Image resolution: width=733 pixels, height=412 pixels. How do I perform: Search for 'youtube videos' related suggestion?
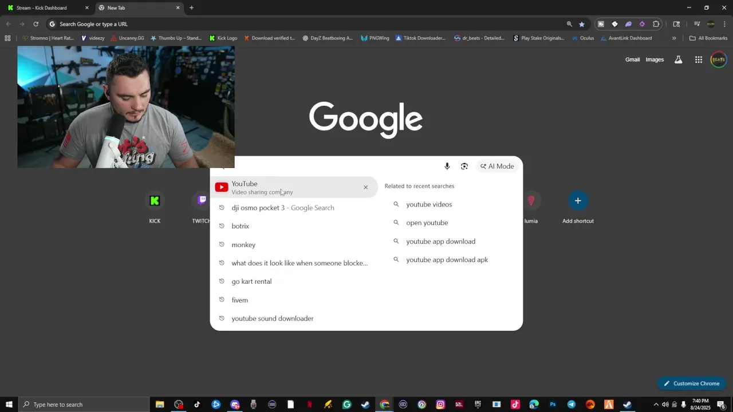[429, 204]
